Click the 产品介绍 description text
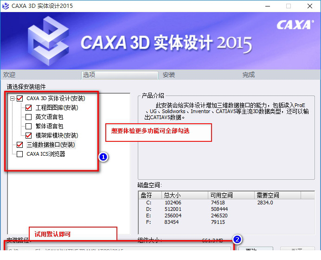The image size is (321, 260). (226, 111)
